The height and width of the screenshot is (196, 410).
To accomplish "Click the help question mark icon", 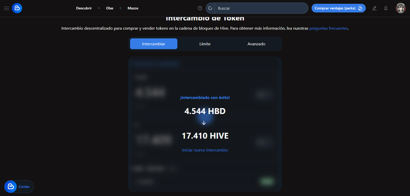I will (200, 8).
